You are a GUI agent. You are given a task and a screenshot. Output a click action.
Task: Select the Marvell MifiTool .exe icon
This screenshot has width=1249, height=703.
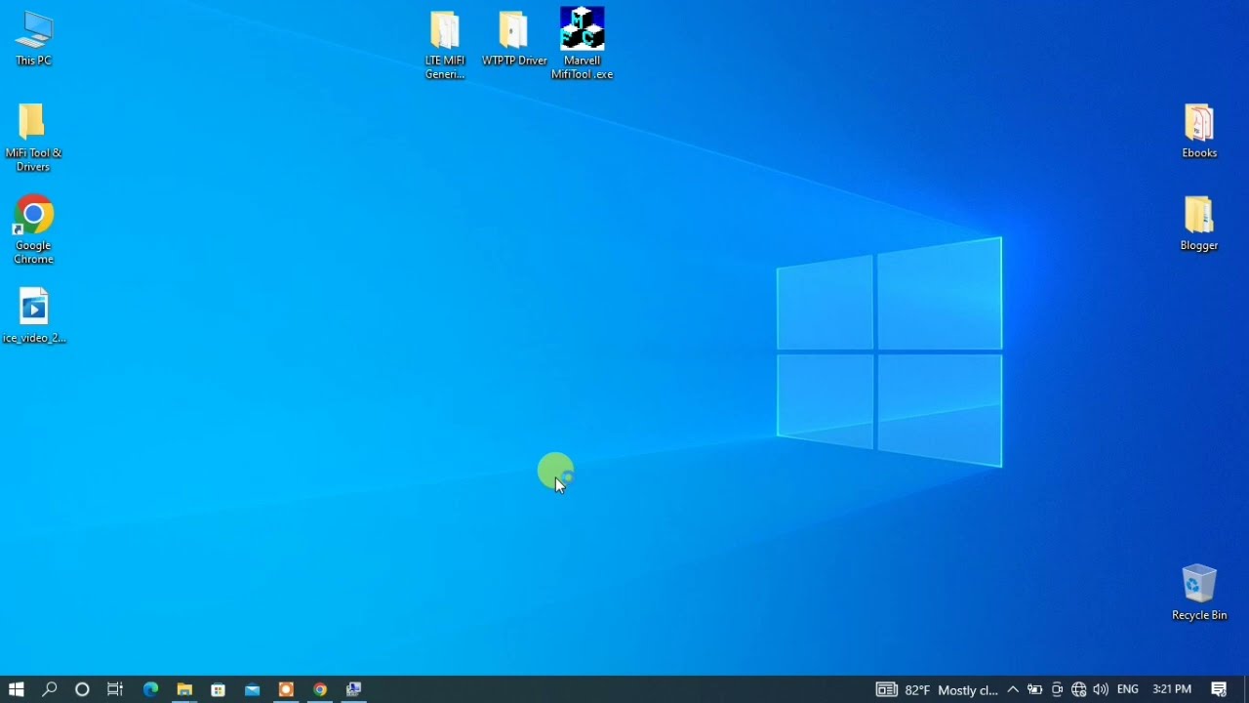point(583,44)
